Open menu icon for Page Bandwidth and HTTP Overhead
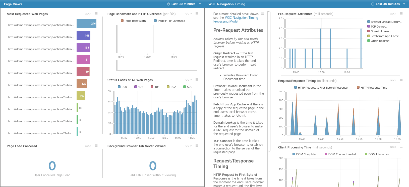Image resolution: width=409 pixels, height=187 pixels. click(197, 14)
